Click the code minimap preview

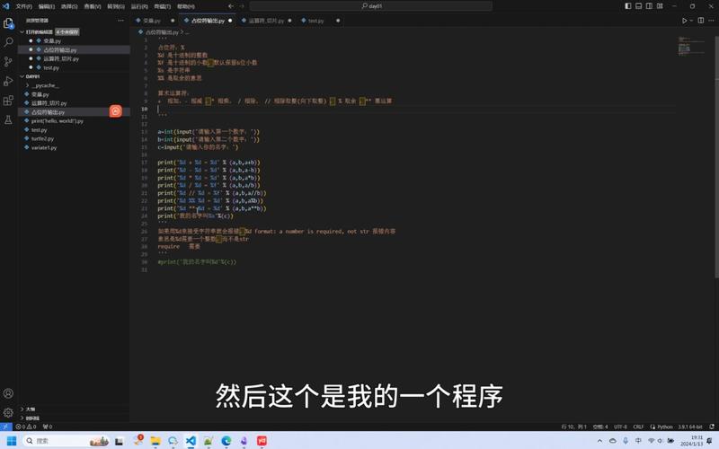pyautogui.click(x=692, y=46)
